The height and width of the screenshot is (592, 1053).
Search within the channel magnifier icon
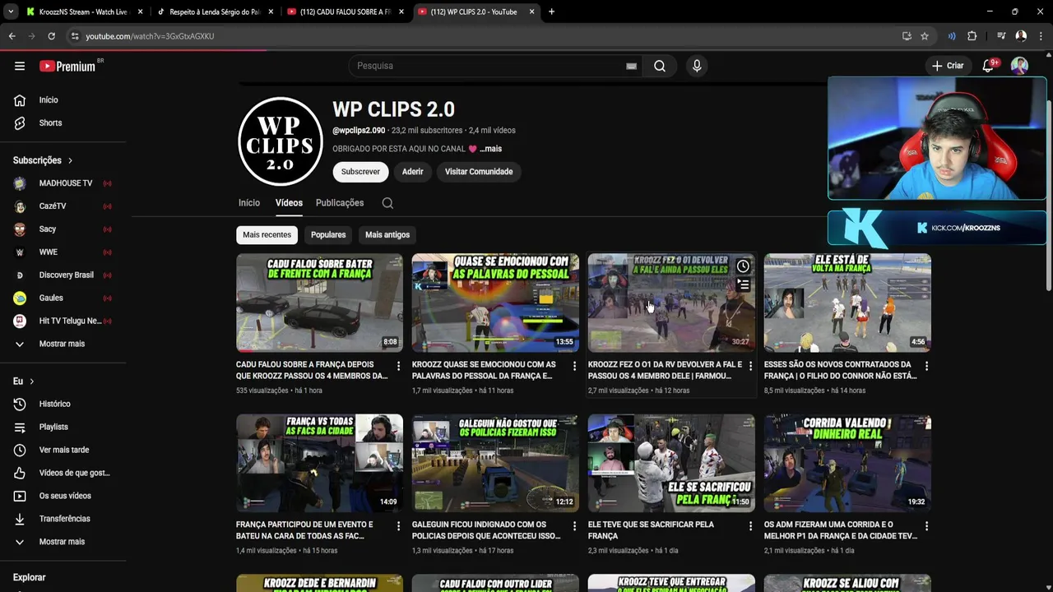(x=387, y=203)
